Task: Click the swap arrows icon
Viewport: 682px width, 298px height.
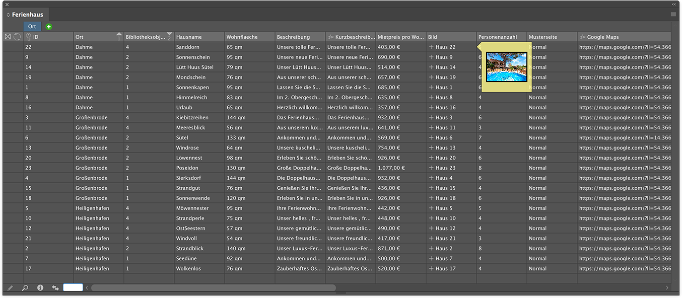Action: 55,288
